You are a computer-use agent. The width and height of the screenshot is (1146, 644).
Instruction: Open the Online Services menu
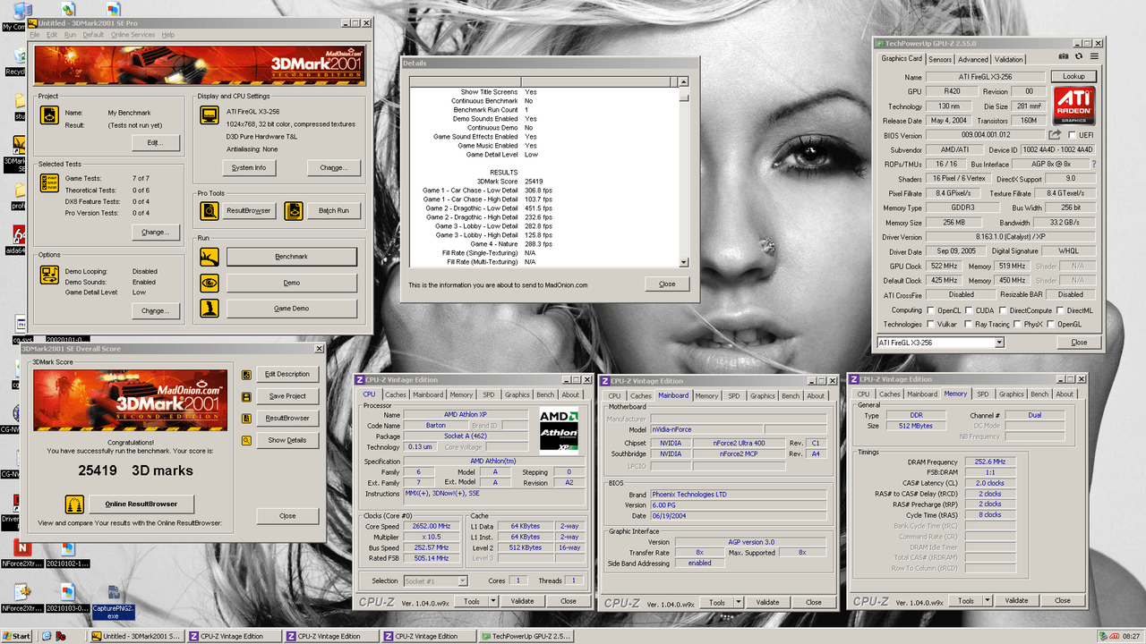(133, 35)
